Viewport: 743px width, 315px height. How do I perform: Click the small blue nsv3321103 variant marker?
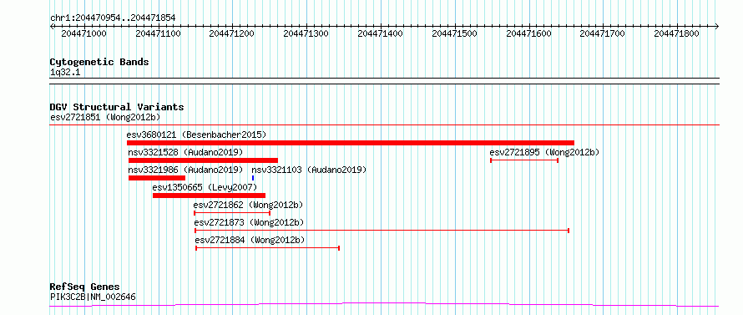253,178
